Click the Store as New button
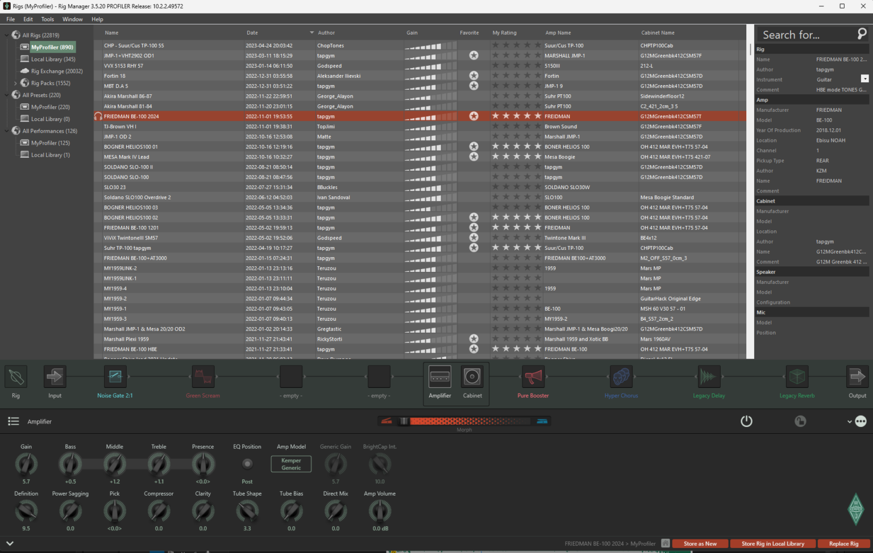Viewport: 873px width, 553px height. tap(700, 544)
